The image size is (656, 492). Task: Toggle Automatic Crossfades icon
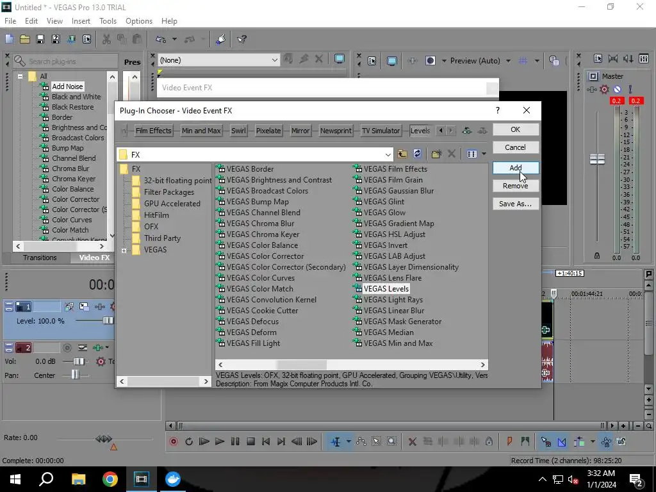561,441
